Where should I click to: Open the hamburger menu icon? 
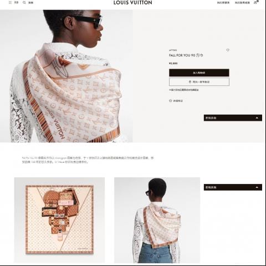coord(10,3)
